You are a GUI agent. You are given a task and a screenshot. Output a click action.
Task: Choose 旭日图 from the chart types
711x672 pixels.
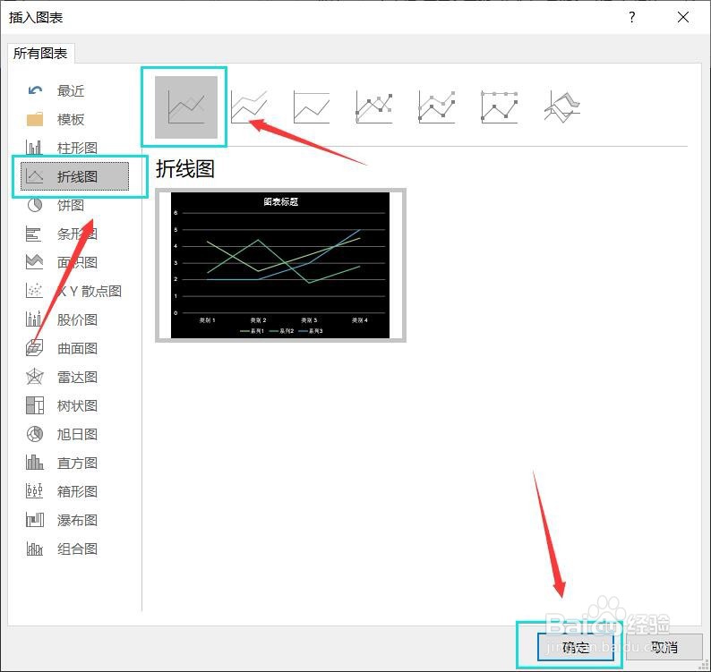77,434
